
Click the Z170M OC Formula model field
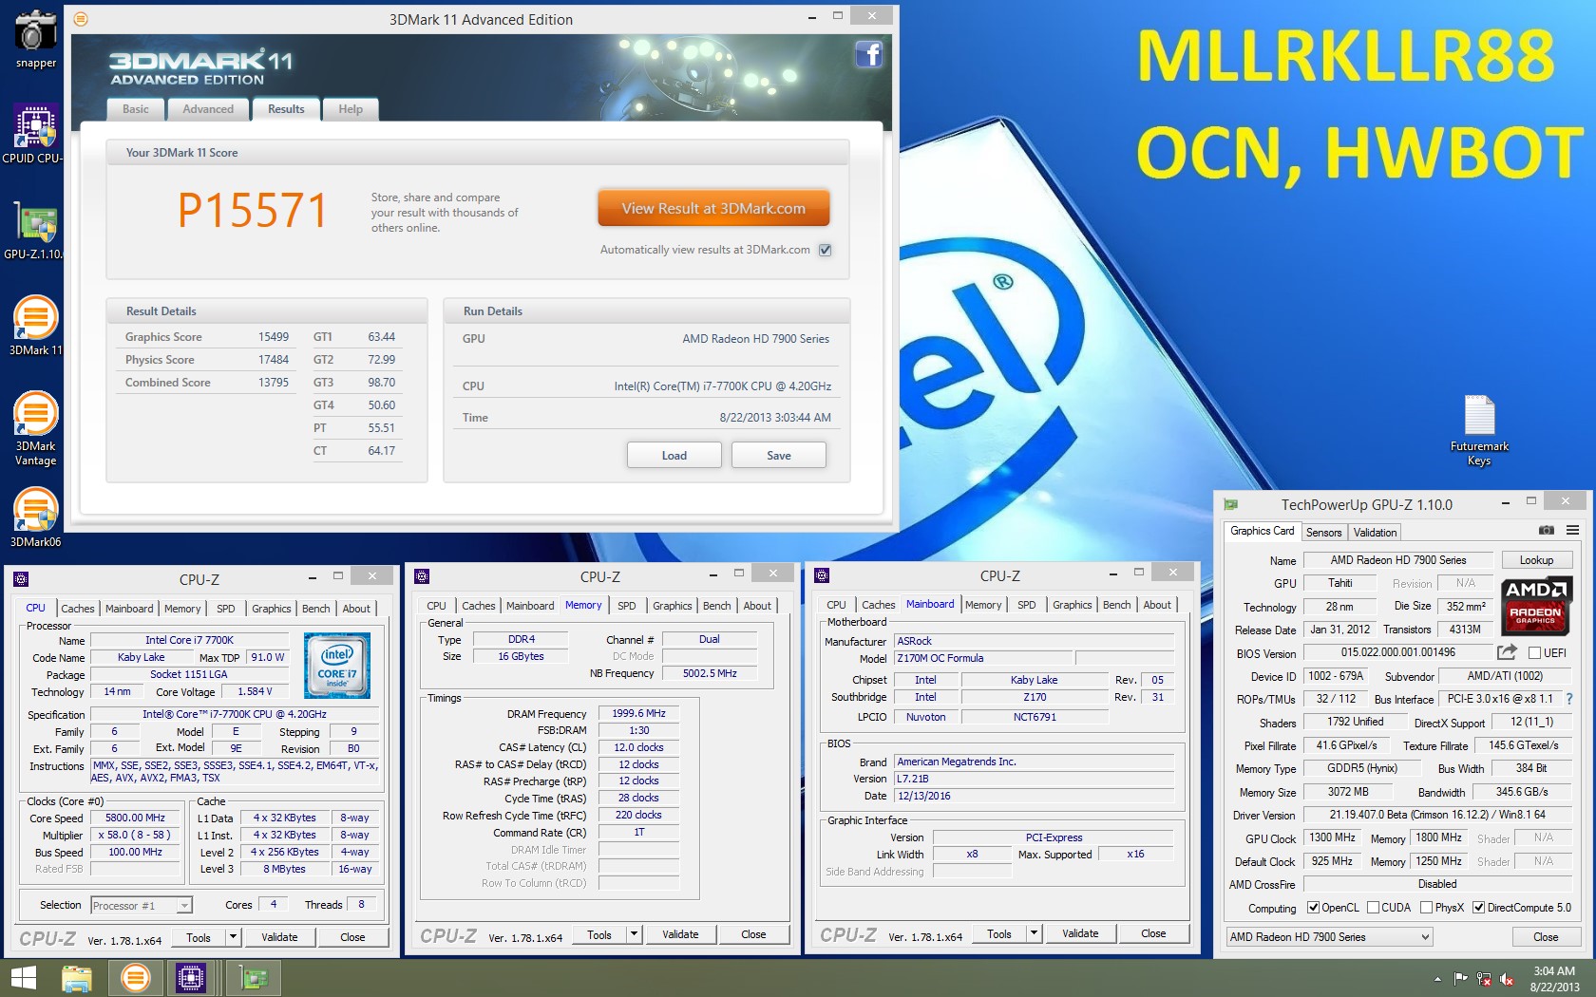coord(984,658)
